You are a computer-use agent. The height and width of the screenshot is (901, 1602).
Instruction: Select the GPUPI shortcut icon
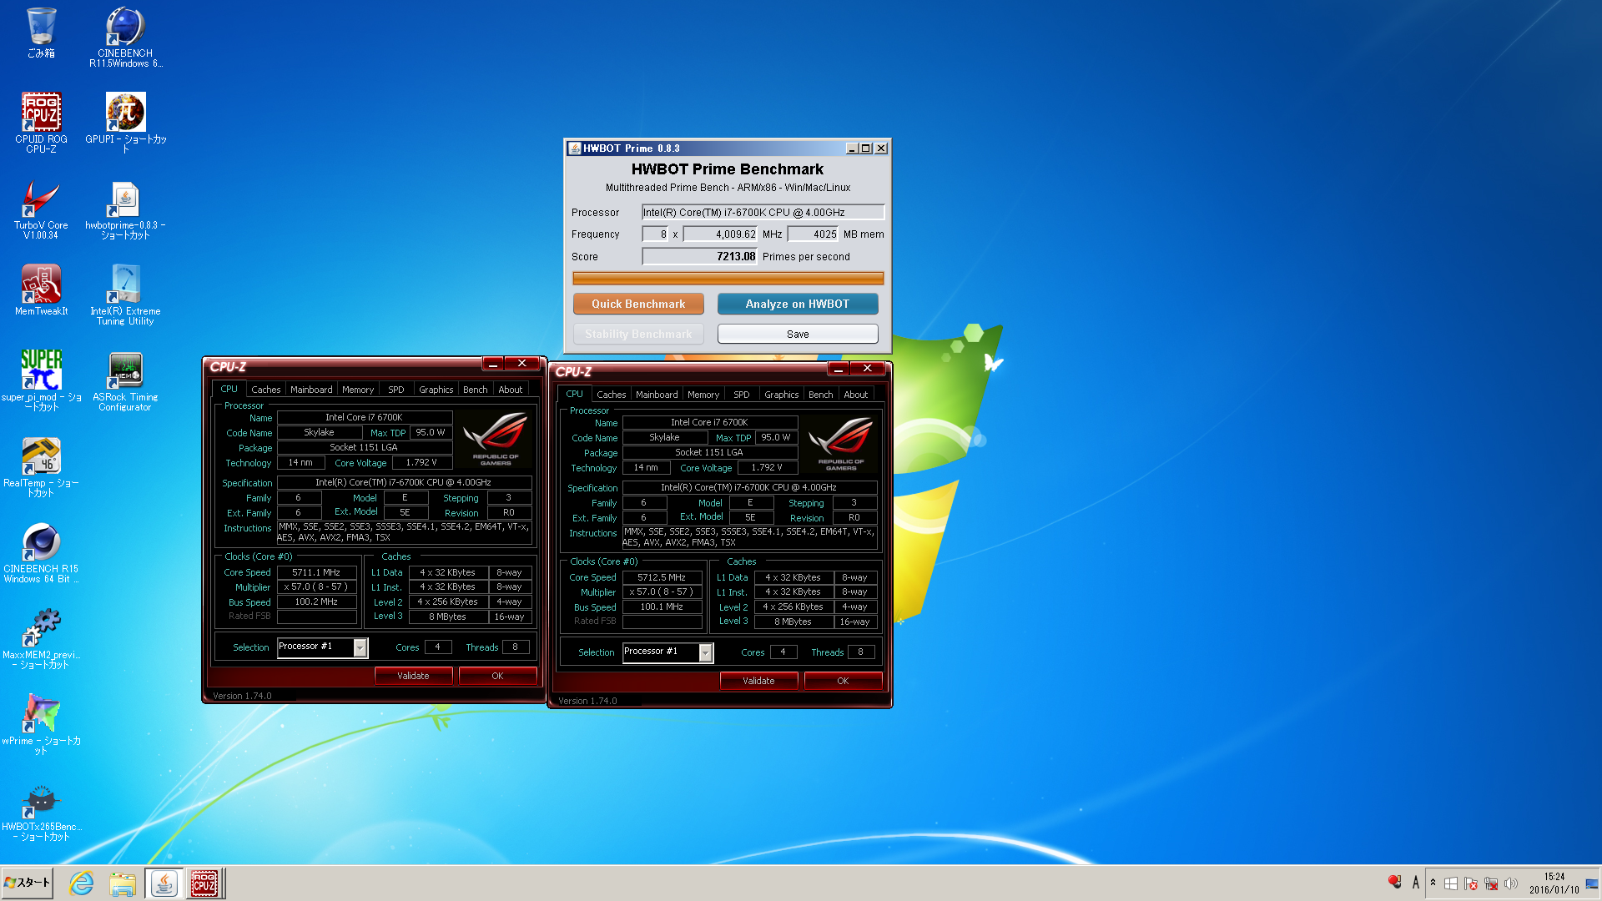125,123
